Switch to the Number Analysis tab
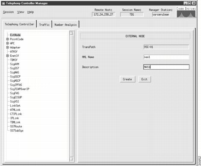Image resolution: width=201 pixels, height=166 pixels. pyautogui.click(x=65, y=25)
